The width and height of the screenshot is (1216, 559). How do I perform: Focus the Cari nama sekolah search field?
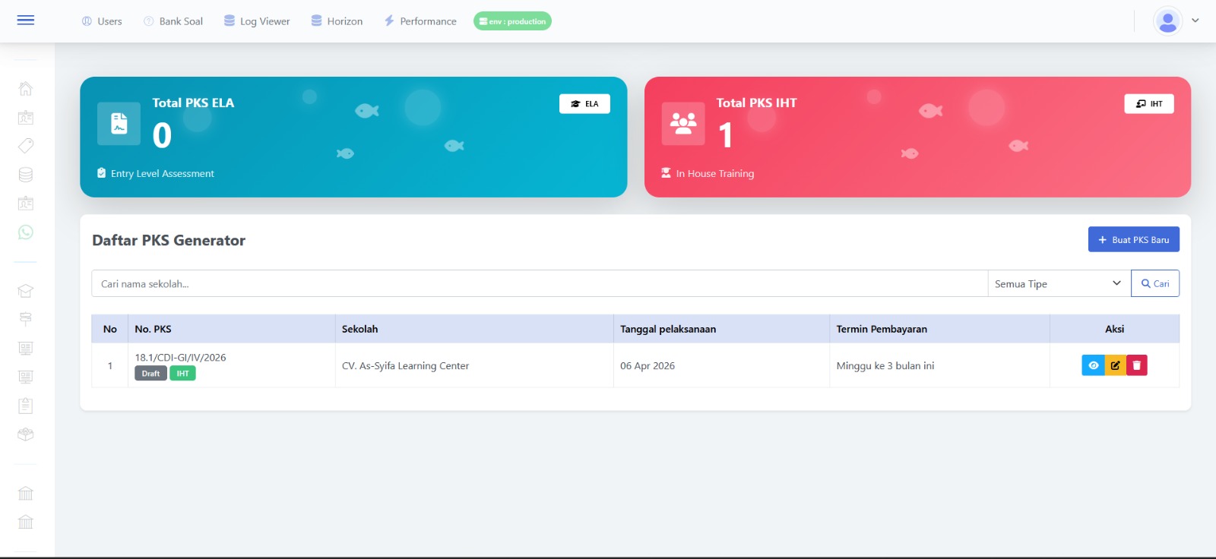pyautogui.click(x=539, y=283)
